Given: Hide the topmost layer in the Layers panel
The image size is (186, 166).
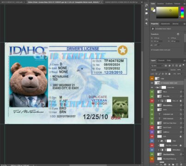Looking at the screenshot, I should click(x=152, y=78).
